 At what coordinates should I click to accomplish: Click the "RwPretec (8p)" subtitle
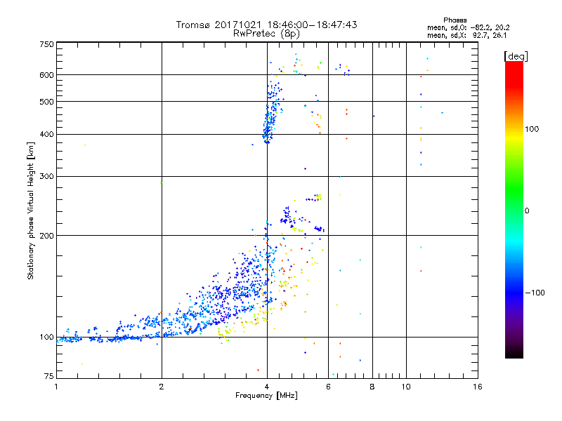[x=266, y=34]
